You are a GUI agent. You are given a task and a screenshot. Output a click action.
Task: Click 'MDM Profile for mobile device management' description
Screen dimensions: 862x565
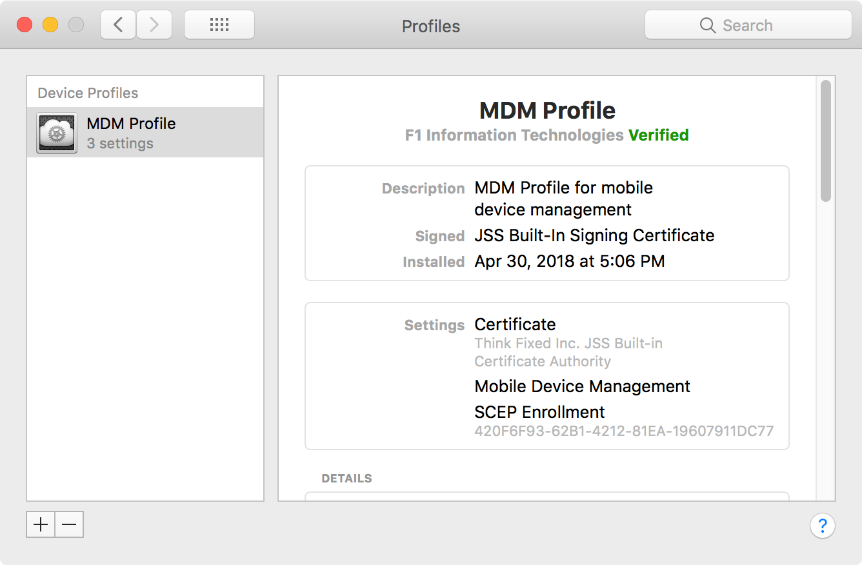(x=563, y=199)
